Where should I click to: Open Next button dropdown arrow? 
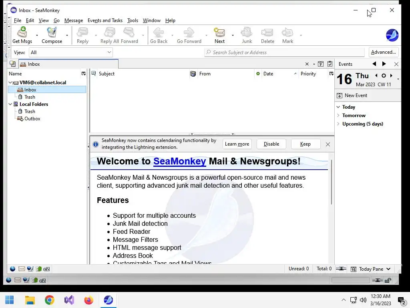tap(233, 35)
